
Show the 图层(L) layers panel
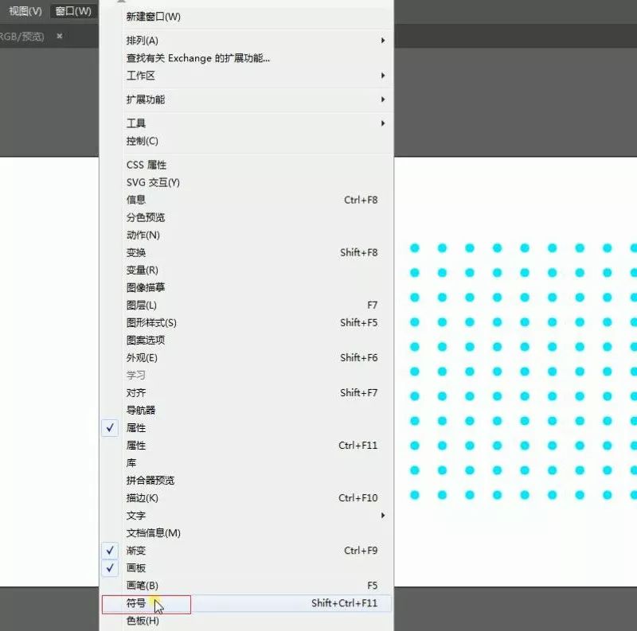pos(142,306)
